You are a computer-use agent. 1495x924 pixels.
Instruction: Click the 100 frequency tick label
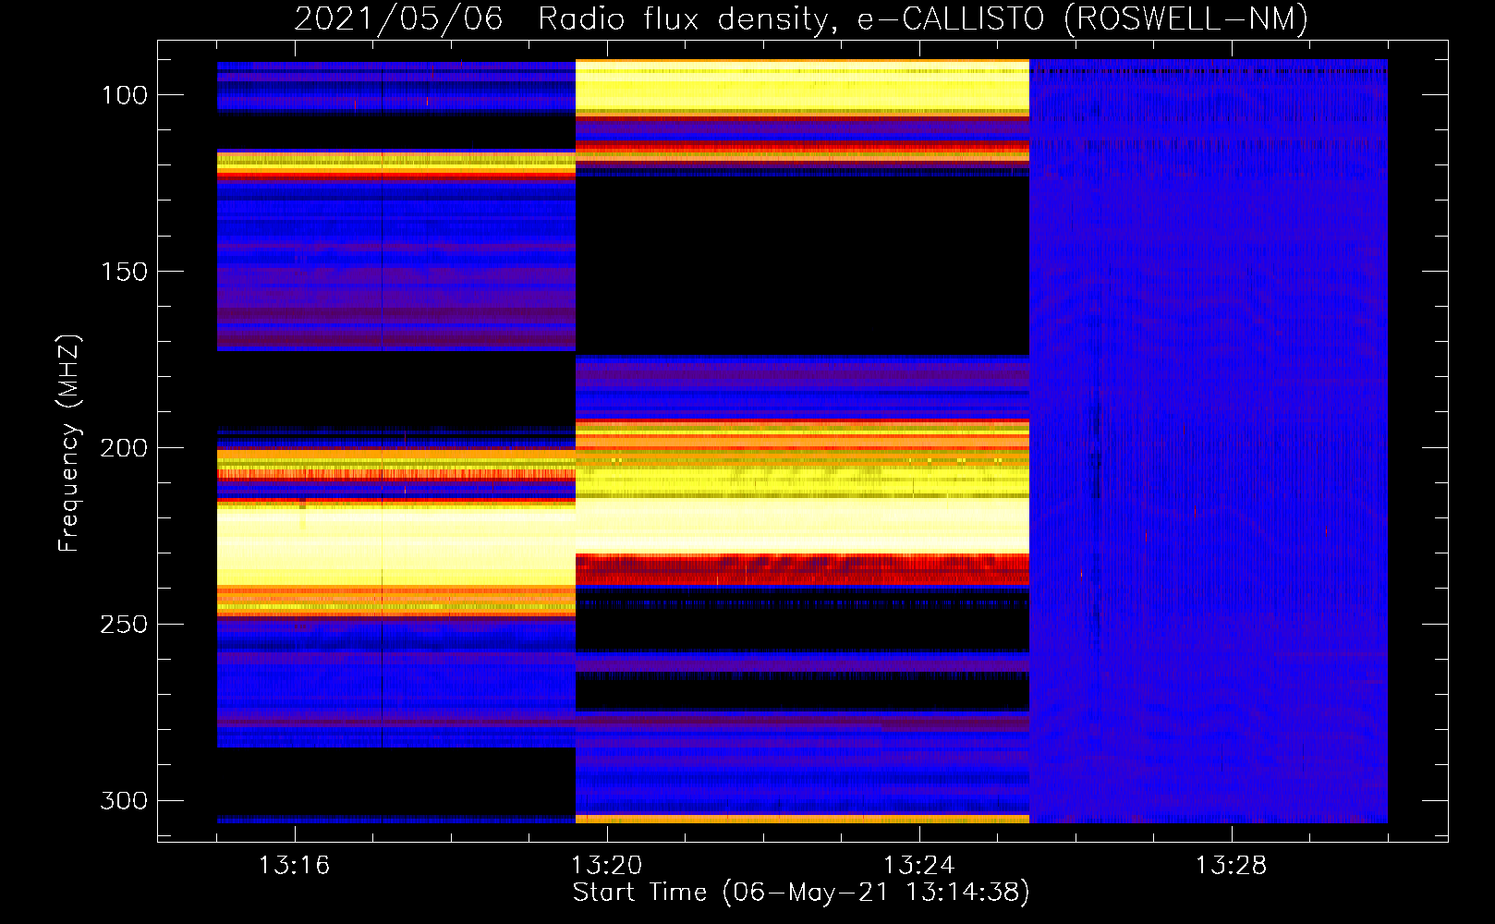125,95
